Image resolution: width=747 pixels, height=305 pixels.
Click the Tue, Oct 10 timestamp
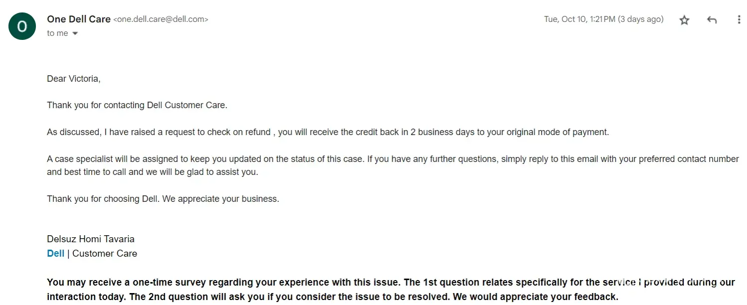(x=603, y=19)
